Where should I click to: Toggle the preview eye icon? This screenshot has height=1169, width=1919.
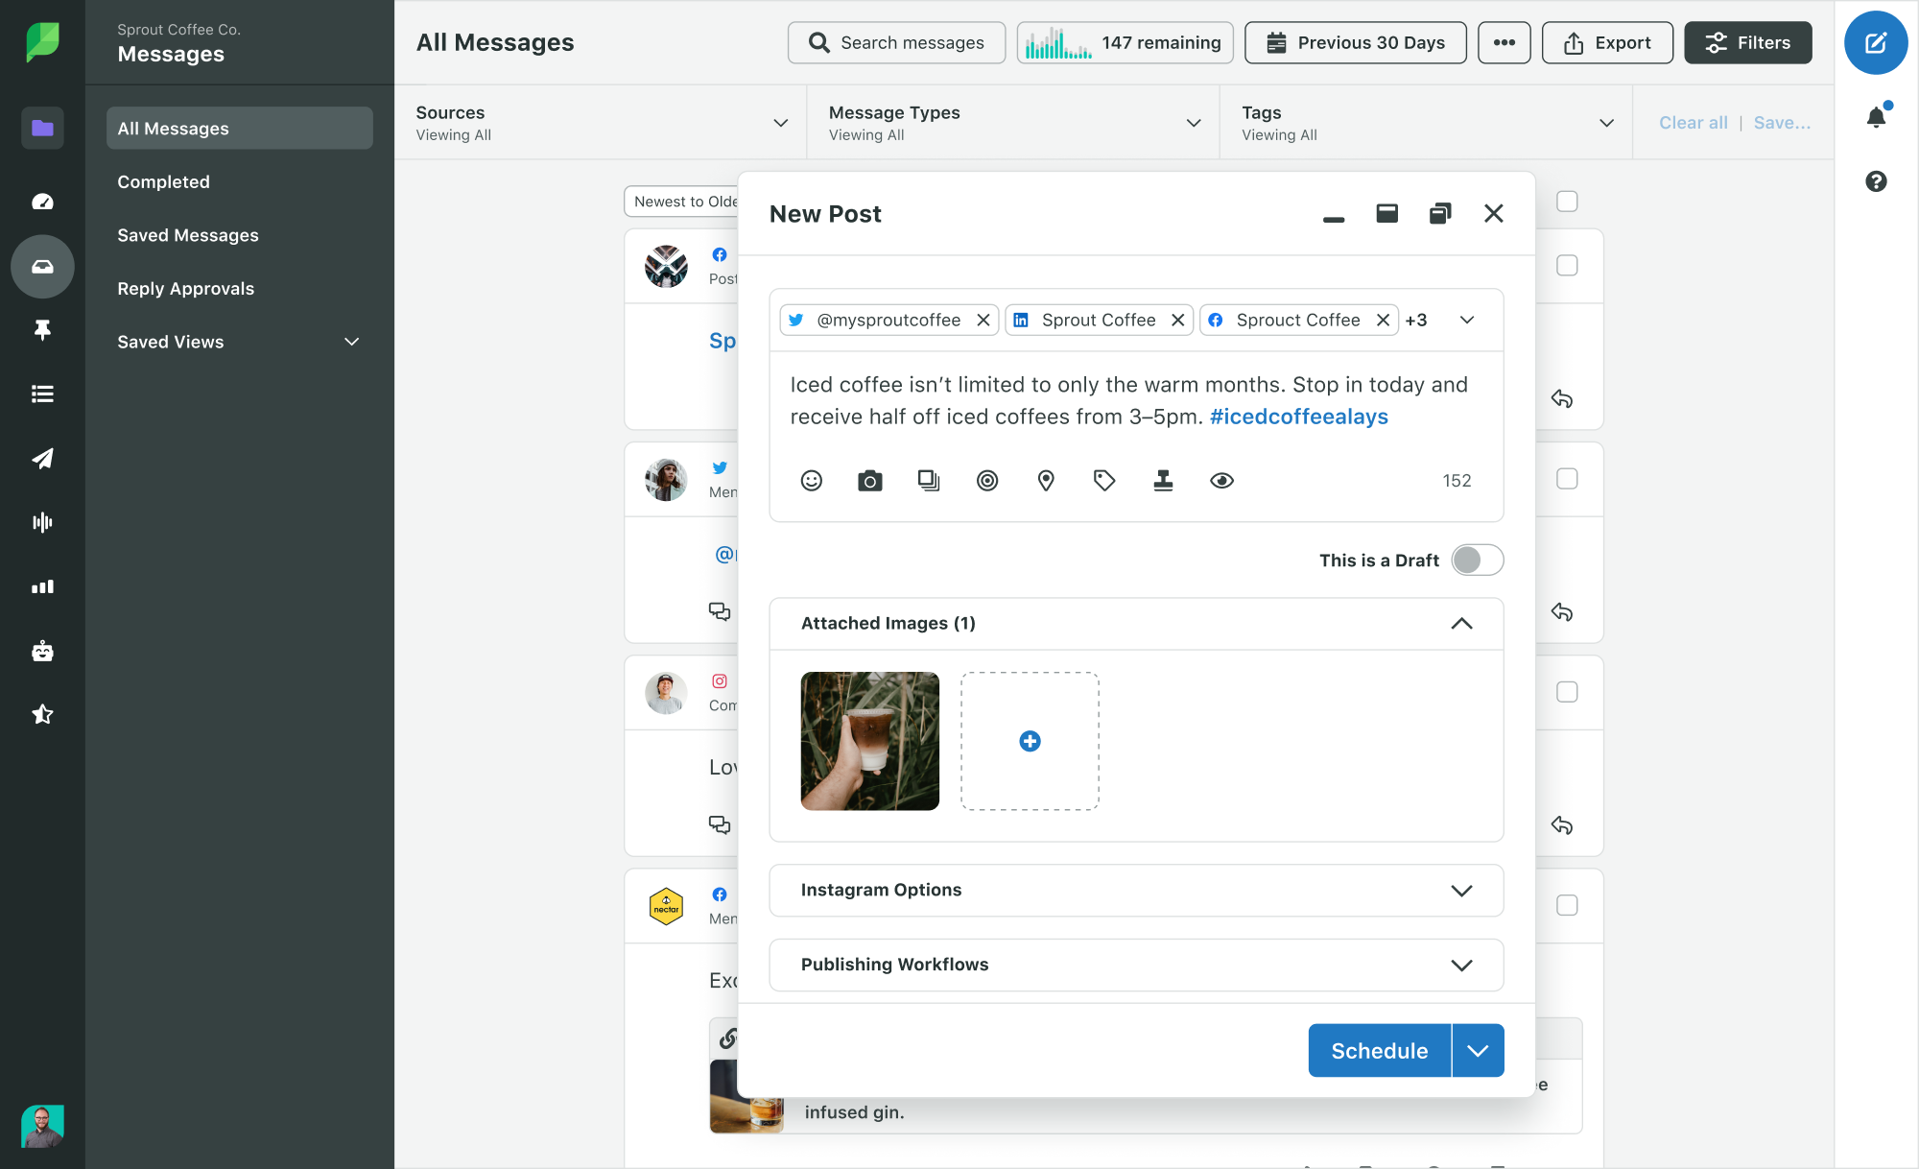tap(1220, 480)
